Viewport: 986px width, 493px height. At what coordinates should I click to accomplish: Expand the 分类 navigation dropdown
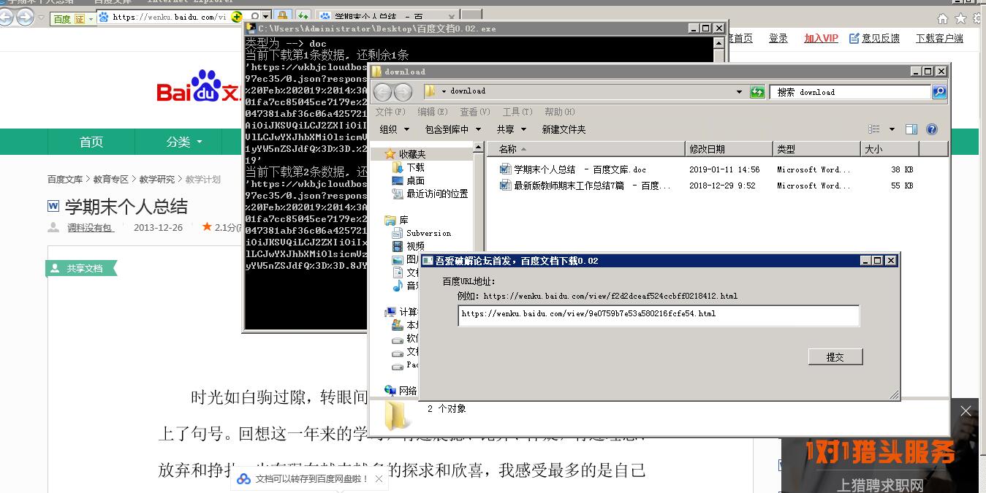(184, 142)
